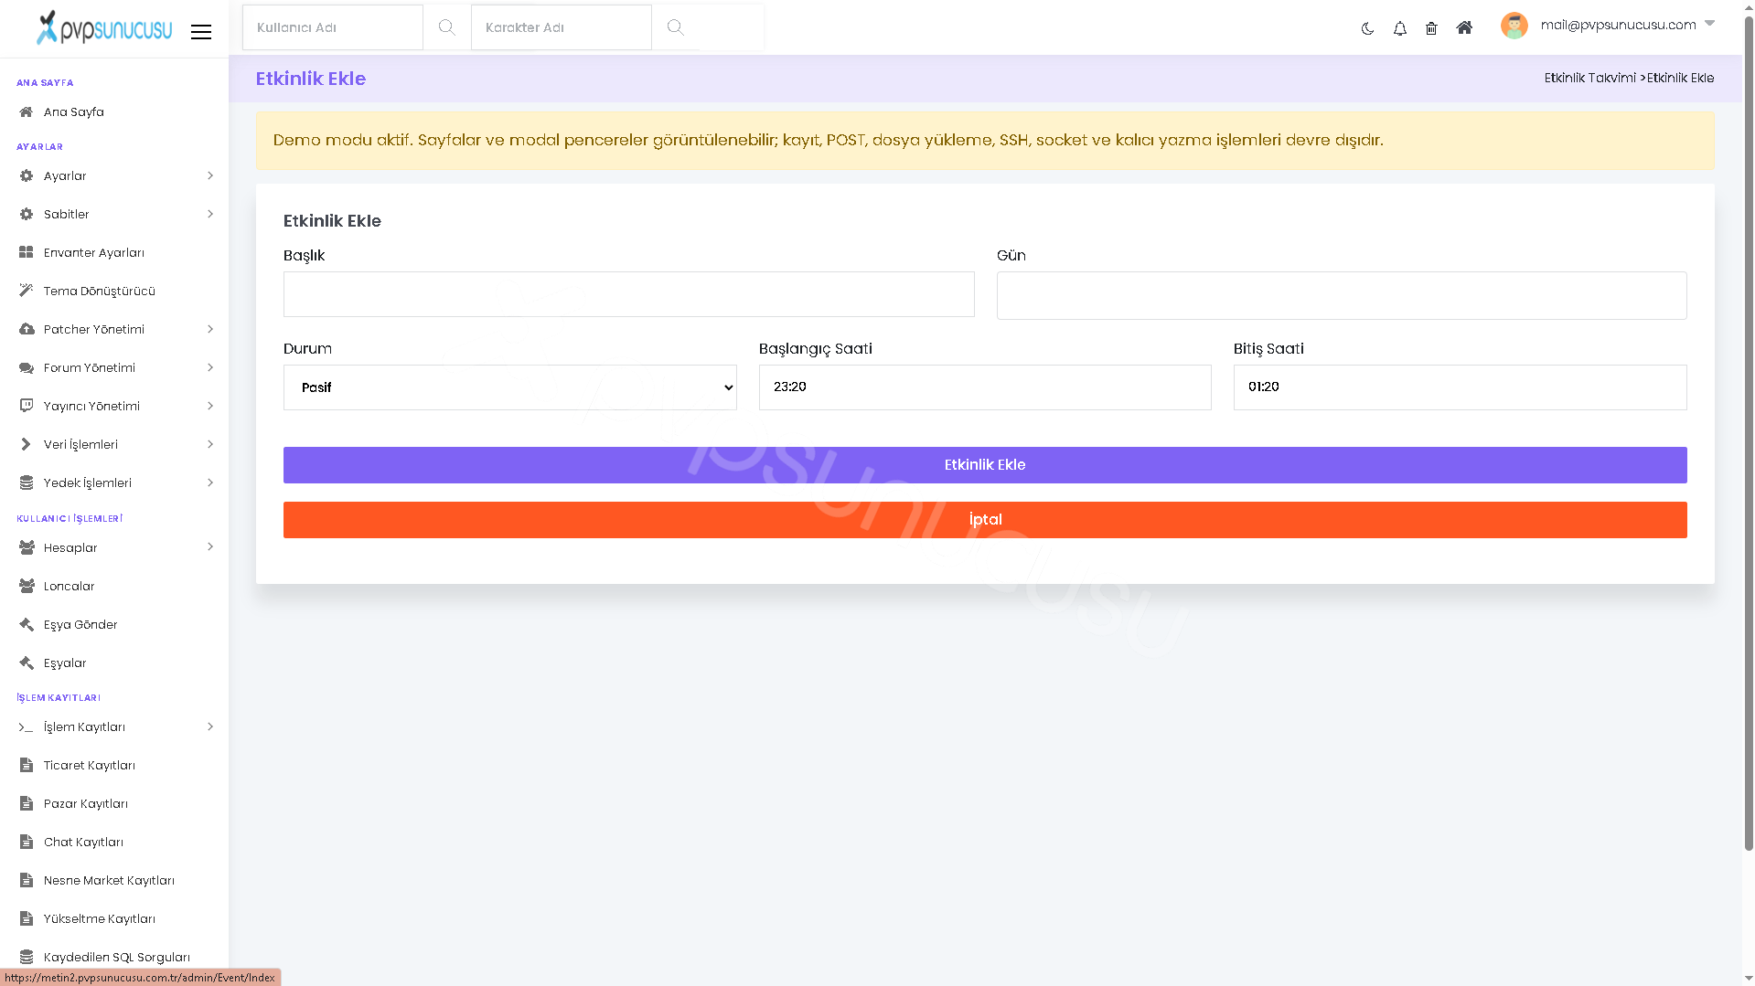Toggle dark mode moon icon

(1367, 28)
